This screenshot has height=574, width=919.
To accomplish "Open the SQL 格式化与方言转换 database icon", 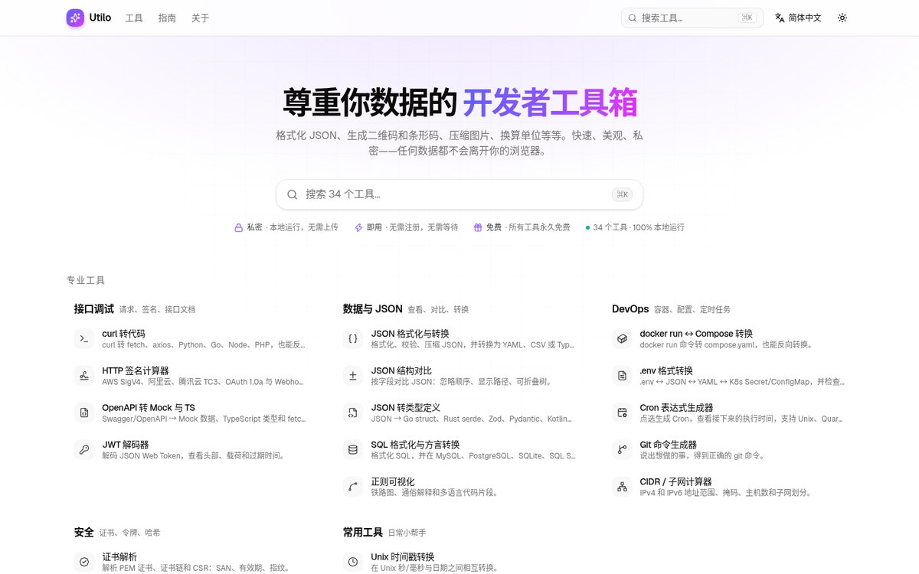I will pyautogui.click(x=353, y=449).
